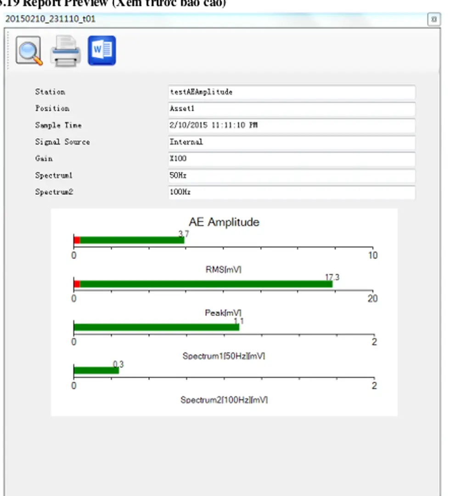
Task: Click the Spectrum1 field showing 50Hz
Action: pos(292,175)
